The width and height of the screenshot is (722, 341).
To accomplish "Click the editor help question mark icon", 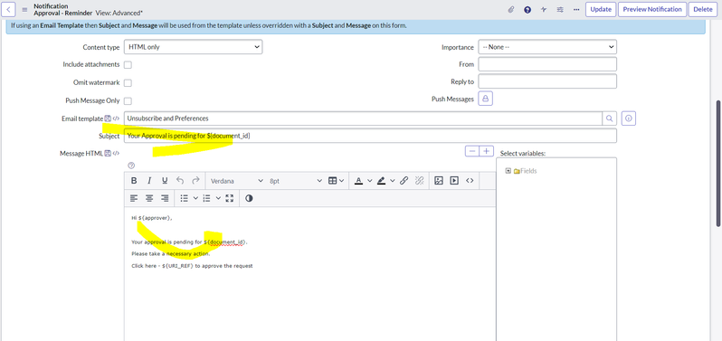I will [131, 166].
